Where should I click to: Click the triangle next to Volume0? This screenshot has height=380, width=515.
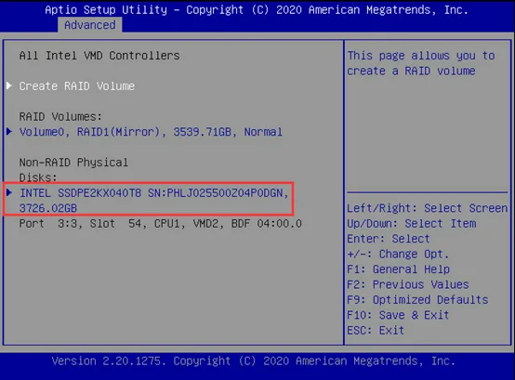point(9,132)
